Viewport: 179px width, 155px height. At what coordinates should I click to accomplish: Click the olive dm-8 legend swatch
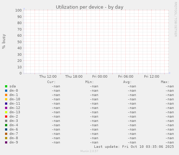coord(6,138)
